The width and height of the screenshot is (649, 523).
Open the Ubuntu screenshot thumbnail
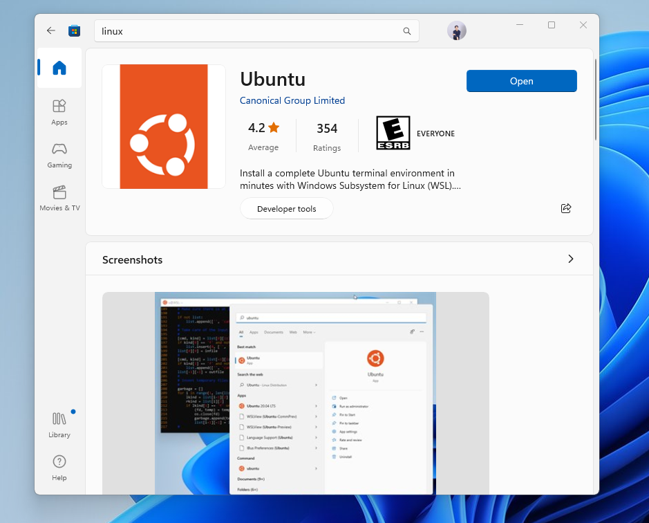296,393
